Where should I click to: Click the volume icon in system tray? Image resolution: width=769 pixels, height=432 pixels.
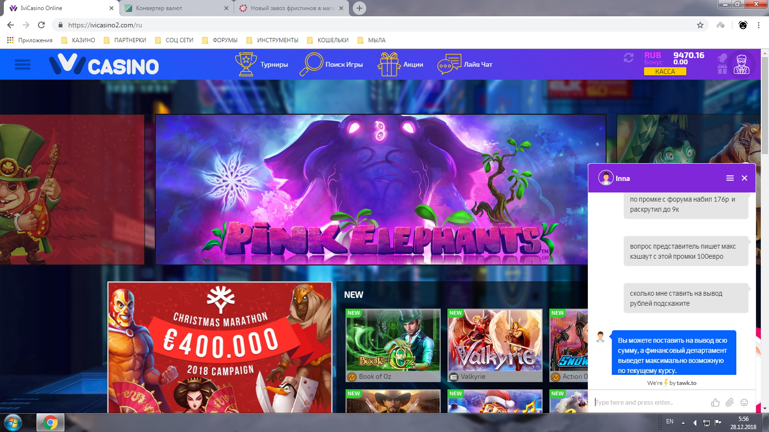point(695,422)
